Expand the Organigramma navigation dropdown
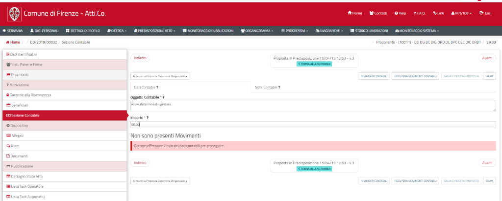This screenshot has height=201, width=502. tap(257, 30)
